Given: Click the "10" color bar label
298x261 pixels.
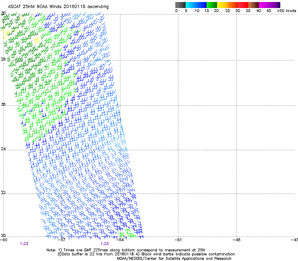Looking at the screenshot, I should click(197, 11).
